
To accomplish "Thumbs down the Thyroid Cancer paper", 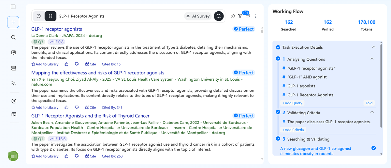I will pos(77,156).
